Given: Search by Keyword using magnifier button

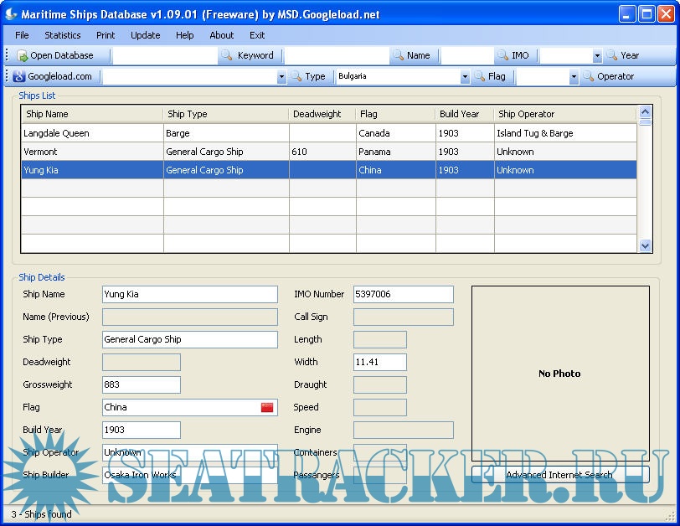Looking at the screenshot, I should click(x=247, y=55).
